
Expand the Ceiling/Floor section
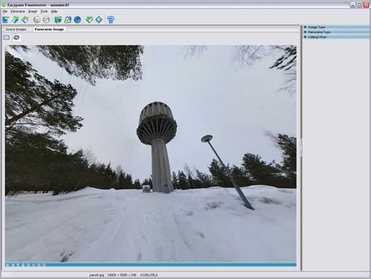[336, 37]
